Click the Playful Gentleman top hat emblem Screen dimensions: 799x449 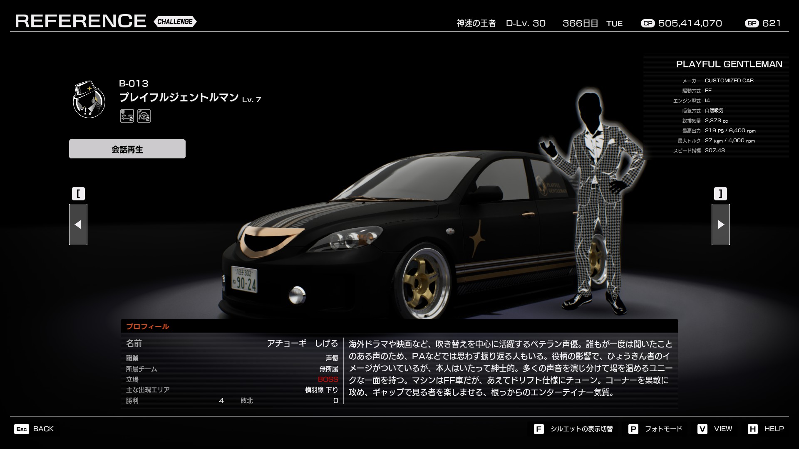point(89,100)
